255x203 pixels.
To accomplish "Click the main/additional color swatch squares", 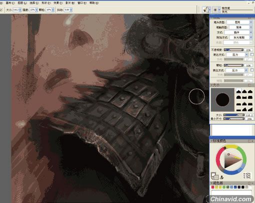I will pyautogui.click(x=214, y=176).
